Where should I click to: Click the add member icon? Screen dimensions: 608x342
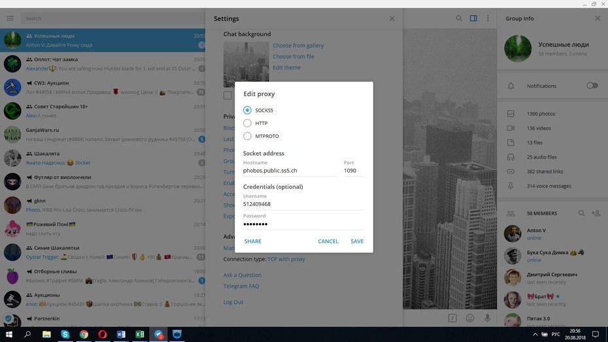(x=596, y=213)
